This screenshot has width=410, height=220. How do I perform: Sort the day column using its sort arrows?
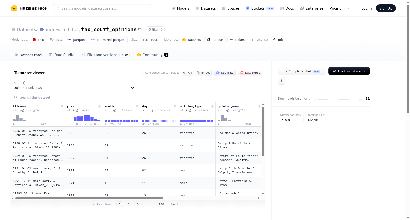click(175, 106)
